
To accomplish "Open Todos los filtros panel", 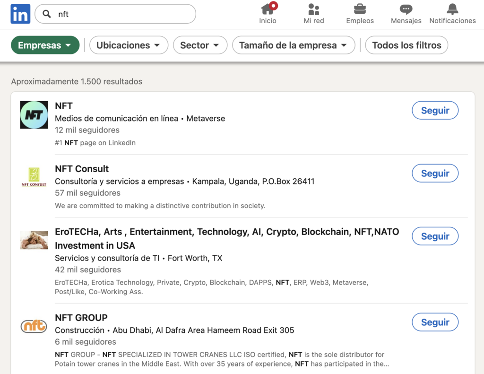I will coord(406,45).
